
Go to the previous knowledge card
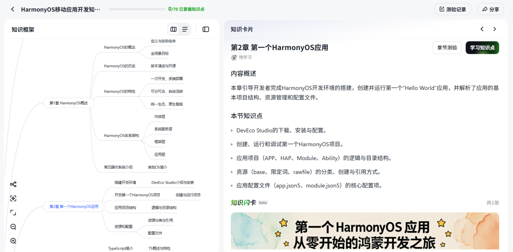[x=482, y=29]
